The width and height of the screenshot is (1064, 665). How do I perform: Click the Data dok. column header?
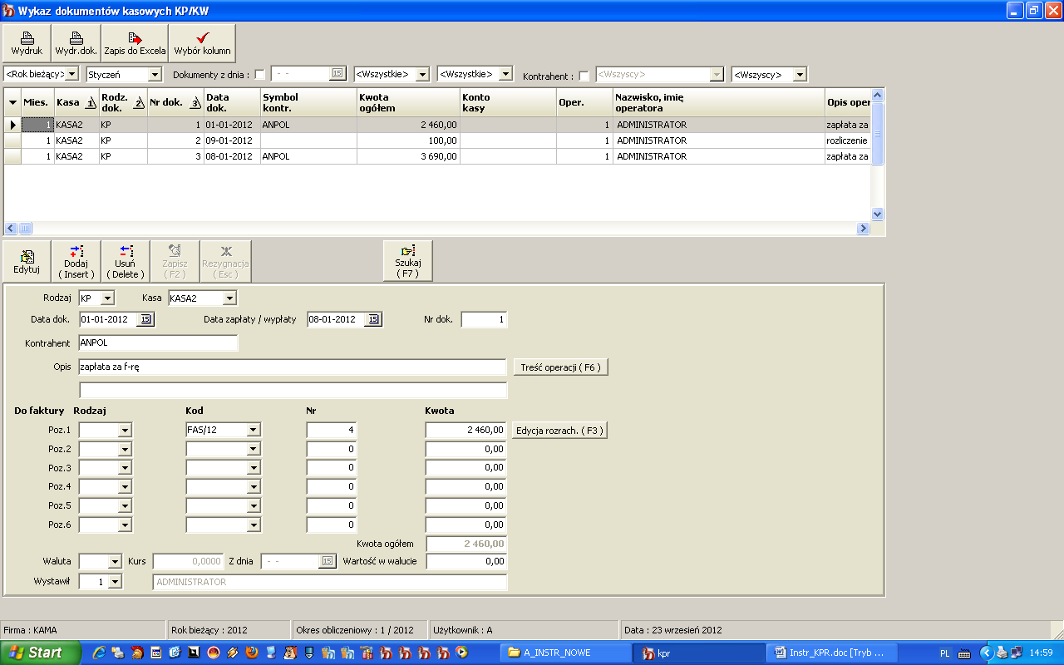pyautogui.click(x=232, y=102)
